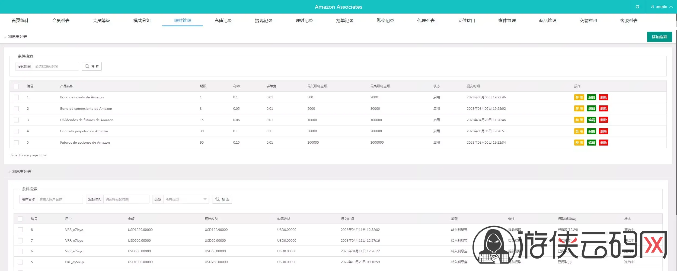Switch to the 充值记录 tab
677x271 pixels.
[223, 21]
